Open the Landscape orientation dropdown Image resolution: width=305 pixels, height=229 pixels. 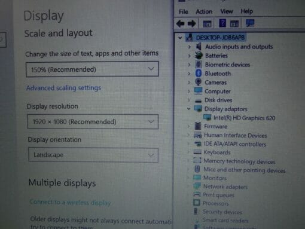(93, 155)
